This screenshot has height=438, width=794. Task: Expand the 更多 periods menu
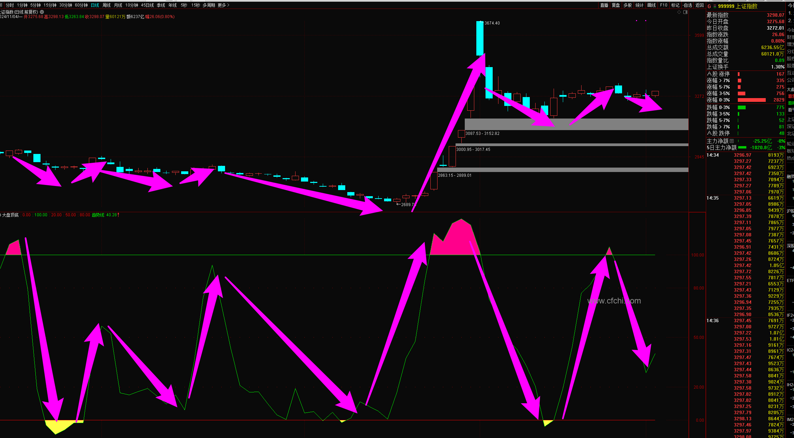click(x=223, y=5)
